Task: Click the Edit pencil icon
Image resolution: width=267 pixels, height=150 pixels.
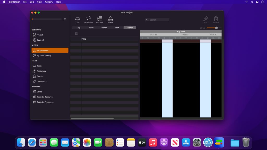Action: 205,20
